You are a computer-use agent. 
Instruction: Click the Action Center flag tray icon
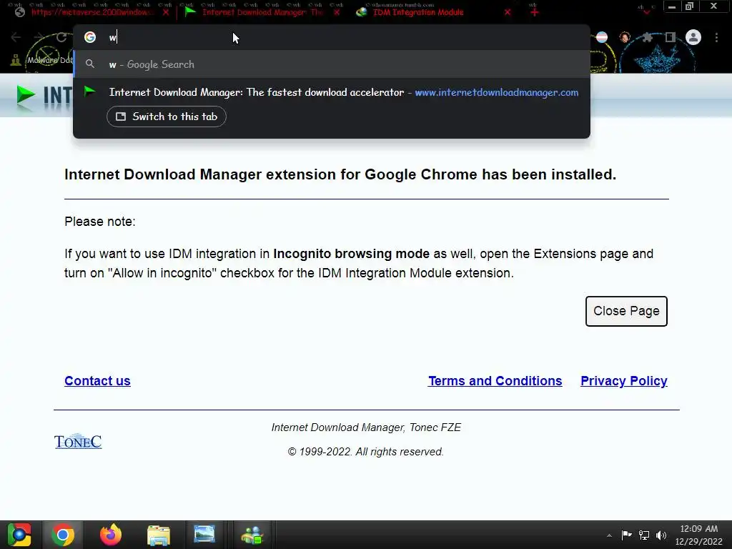click(626, 535)
